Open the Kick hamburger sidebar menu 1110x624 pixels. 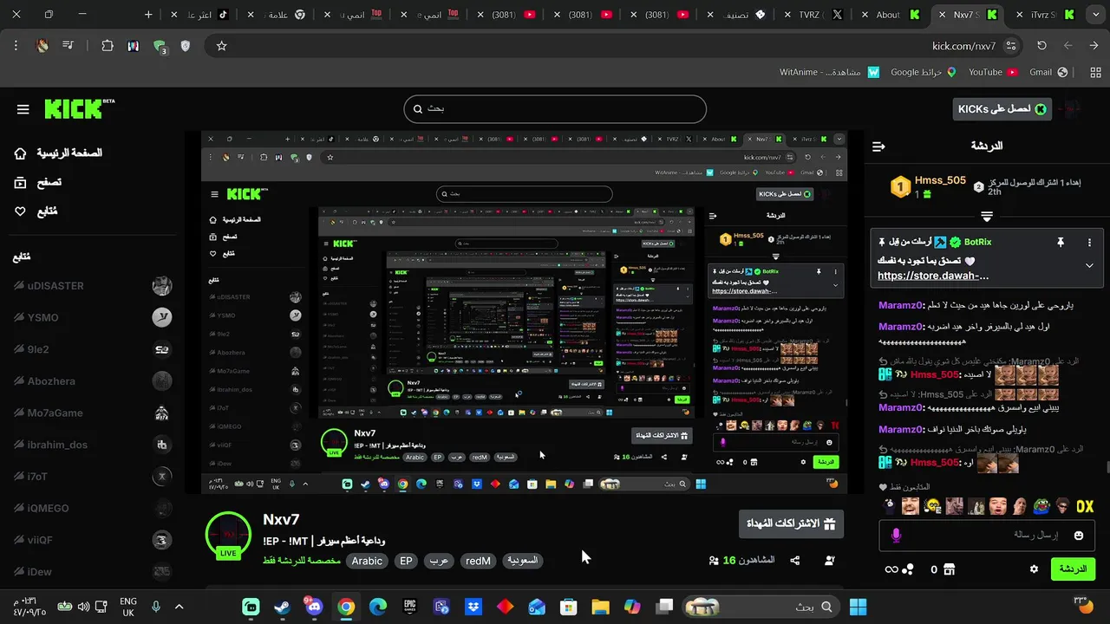coord(23,109)
